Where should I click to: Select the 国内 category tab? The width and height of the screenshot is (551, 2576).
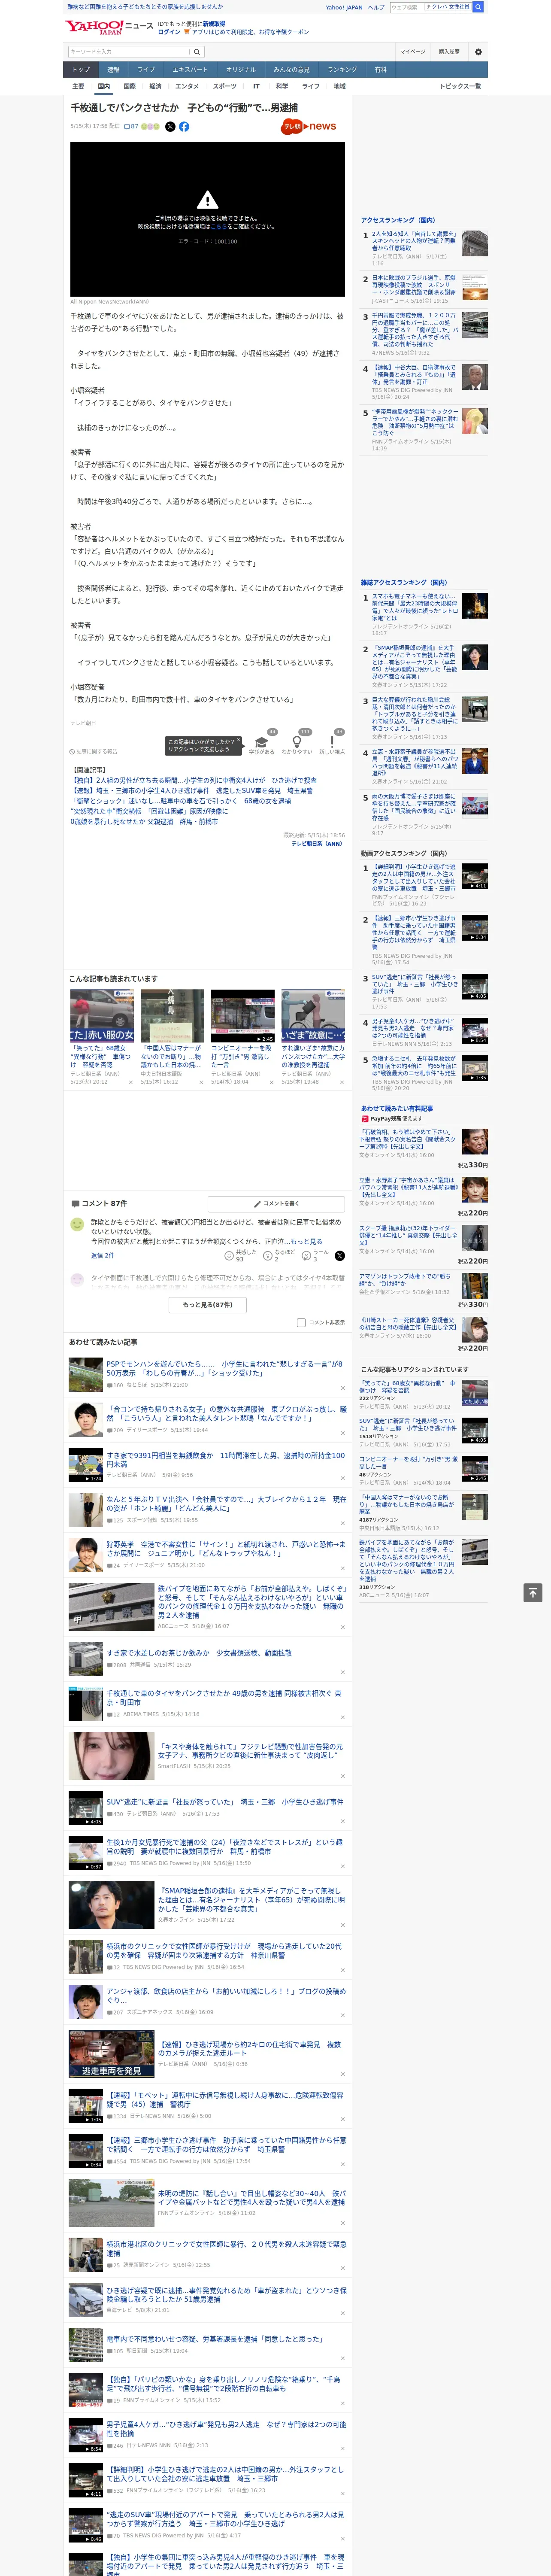[103, 87]
